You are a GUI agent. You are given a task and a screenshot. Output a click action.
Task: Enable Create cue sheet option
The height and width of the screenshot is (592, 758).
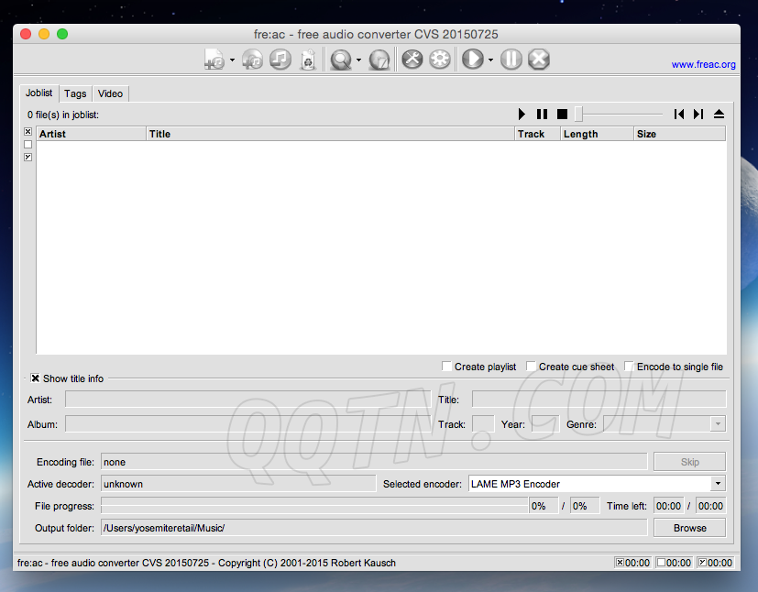pyautogui.click(x=532, y=367)
